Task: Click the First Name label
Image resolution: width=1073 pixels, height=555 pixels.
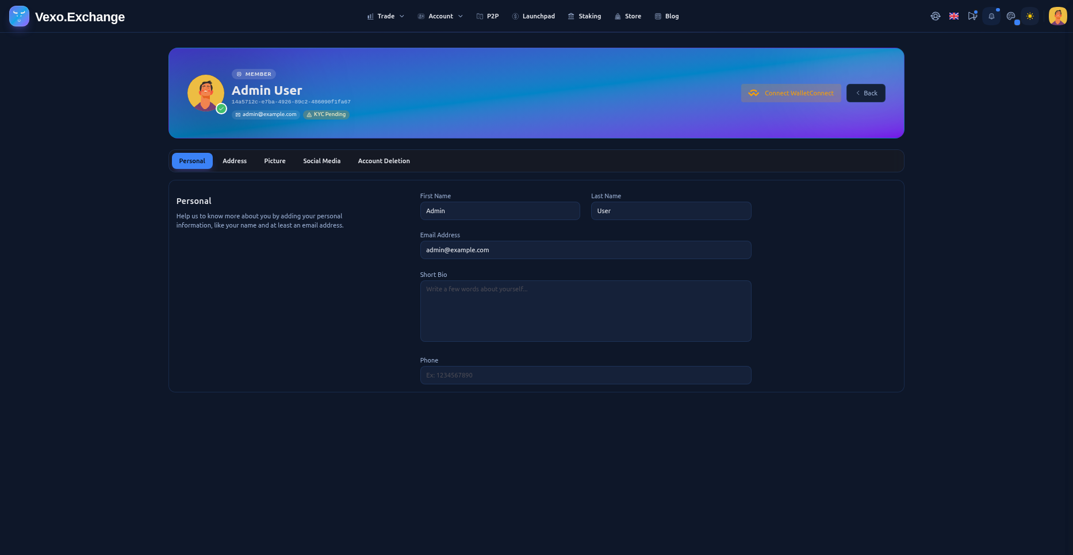Action: 435,196
